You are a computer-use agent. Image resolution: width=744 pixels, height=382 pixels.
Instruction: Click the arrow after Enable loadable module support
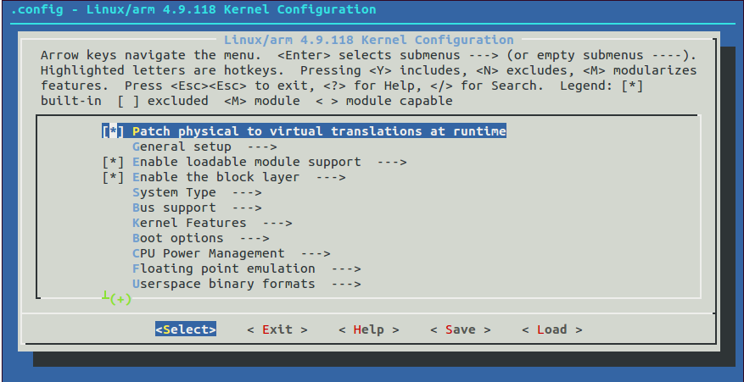click(392, 162)
